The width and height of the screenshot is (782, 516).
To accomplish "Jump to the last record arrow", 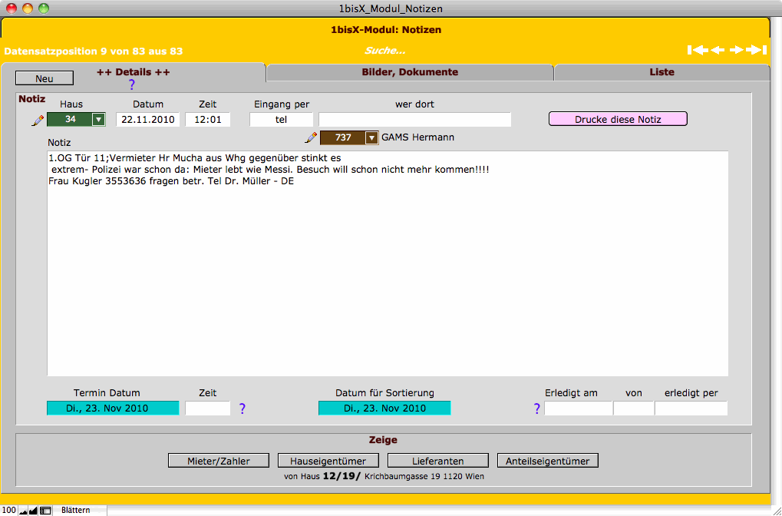I will tap(757, 51).
